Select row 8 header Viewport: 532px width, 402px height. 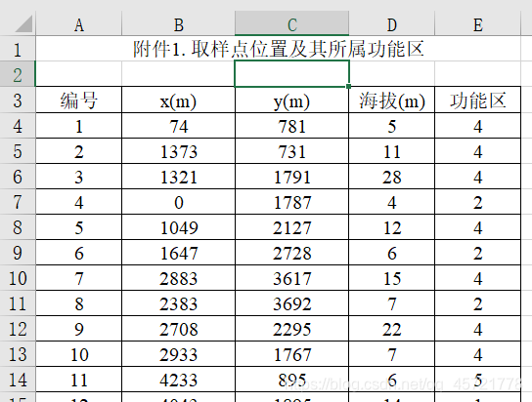coord(18,226)
